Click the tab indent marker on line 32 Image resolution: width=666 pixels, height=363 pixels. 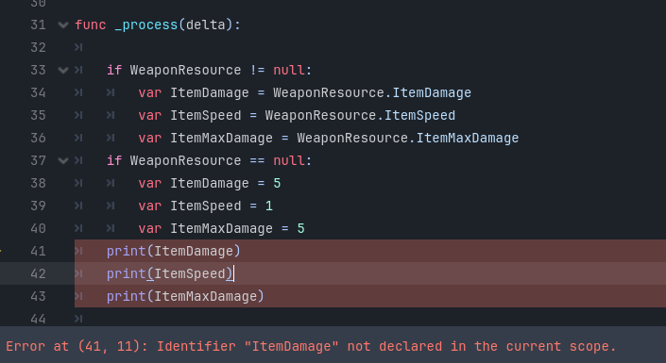pos(78,47)
